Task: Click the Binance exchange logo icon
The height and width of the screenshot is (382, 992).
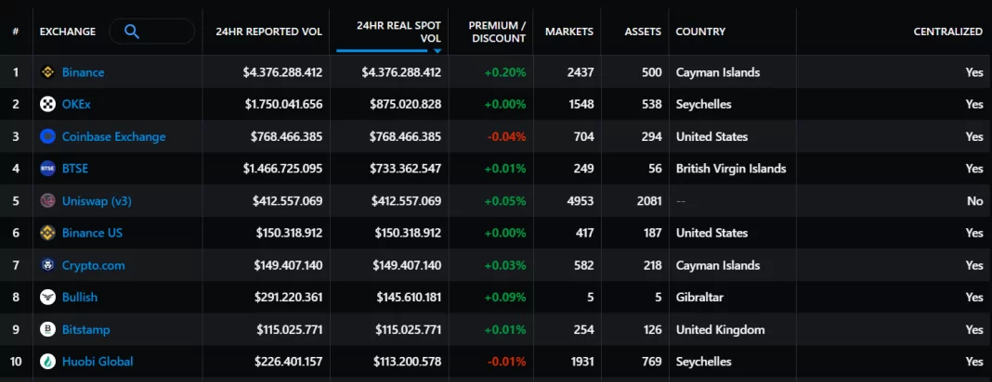Action: point(47,72)
